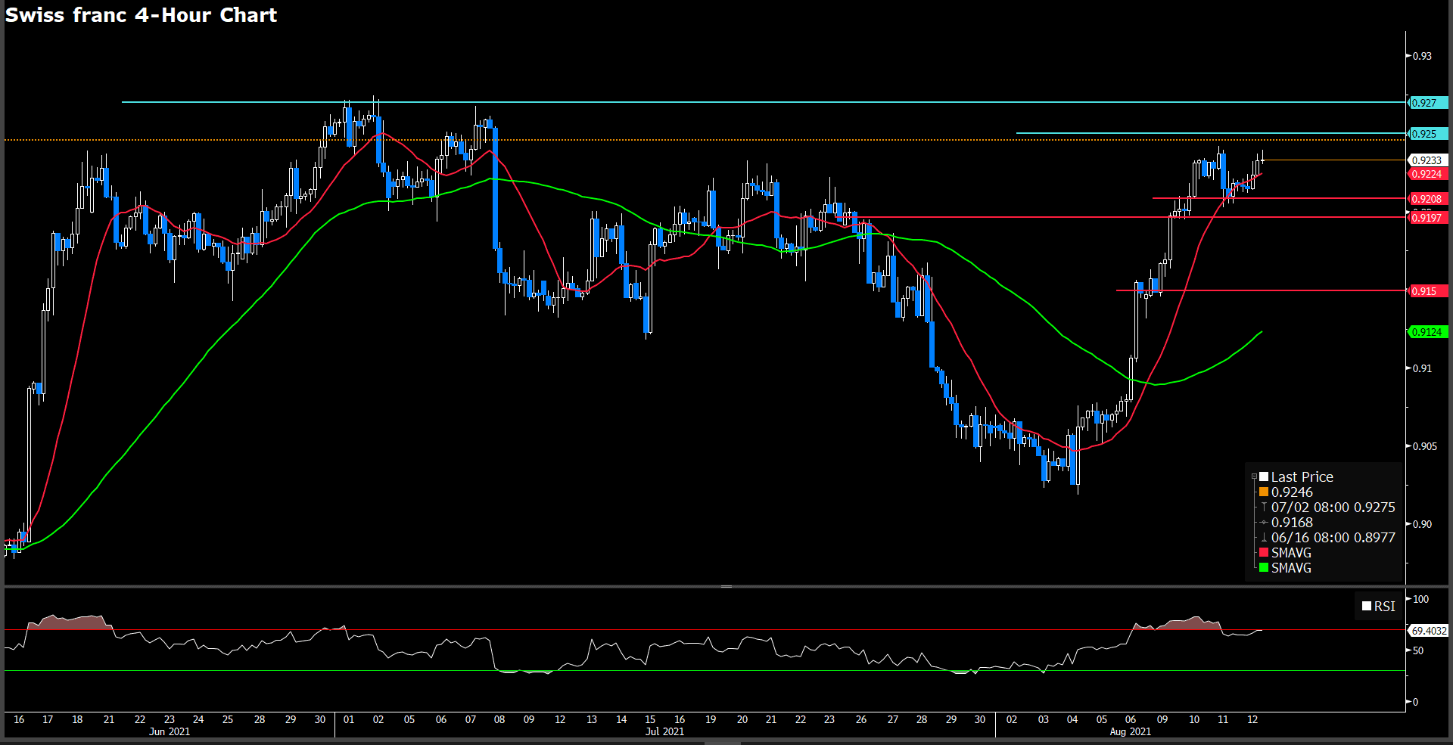Click date label 08 on time axis
Image resolution: width=1453 pixels, height=745 pixels.
click(x=499, y=719)
